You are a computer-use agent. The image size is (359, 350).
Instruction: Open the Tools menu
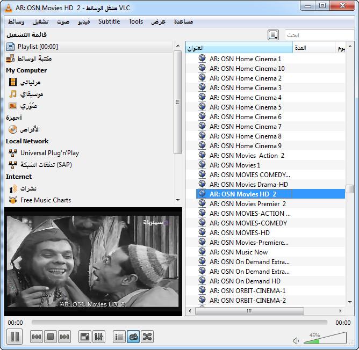point(135,21)
